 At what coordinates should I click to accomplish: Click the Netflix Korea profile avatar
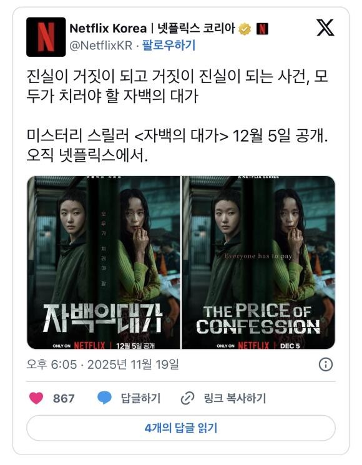(46, 37)
